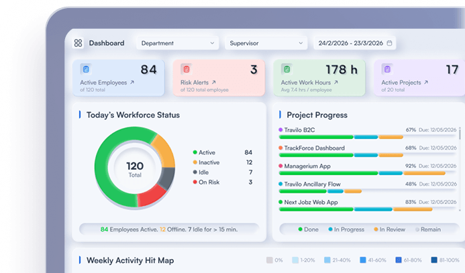This screenshot has width=465, height=273.
Task: Click the Project Progress scrollbar
Action: (460, 133)
